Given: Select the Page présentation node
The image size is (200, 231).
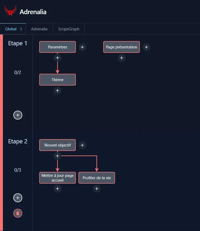Looking at the screenshot, I should click(122, 47).
